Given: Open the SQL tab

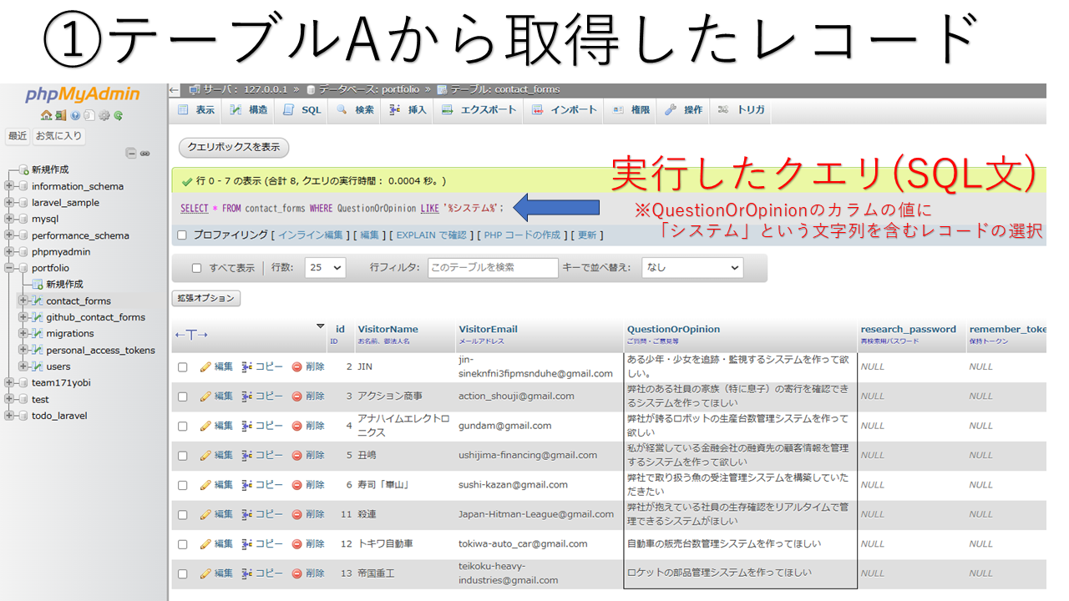Looking at the screenshot, I should click(302, 110).
